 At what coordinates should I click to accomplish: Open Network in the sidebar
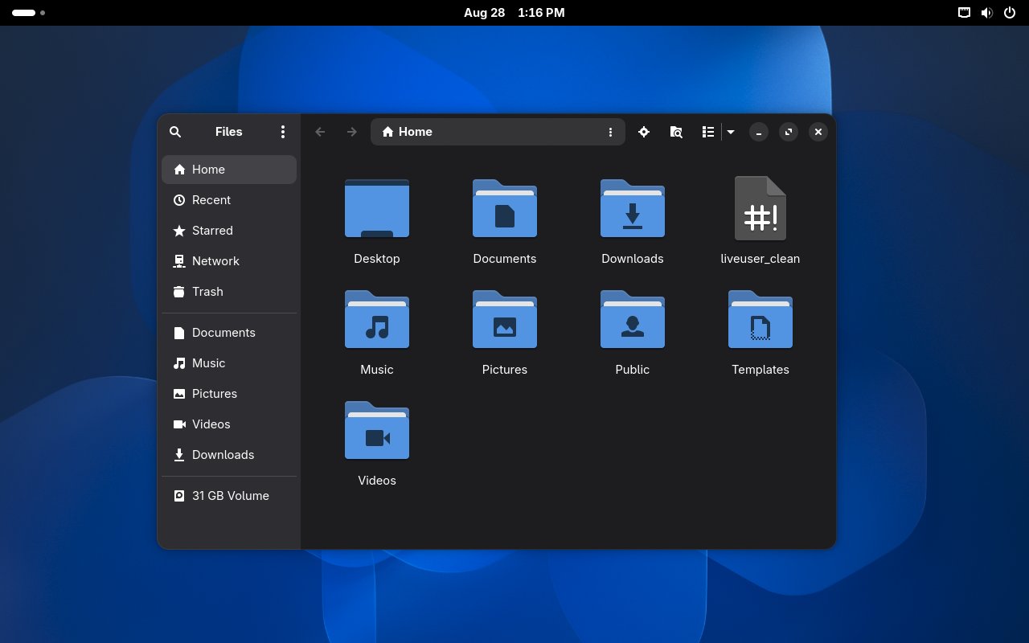coord(229,261)
